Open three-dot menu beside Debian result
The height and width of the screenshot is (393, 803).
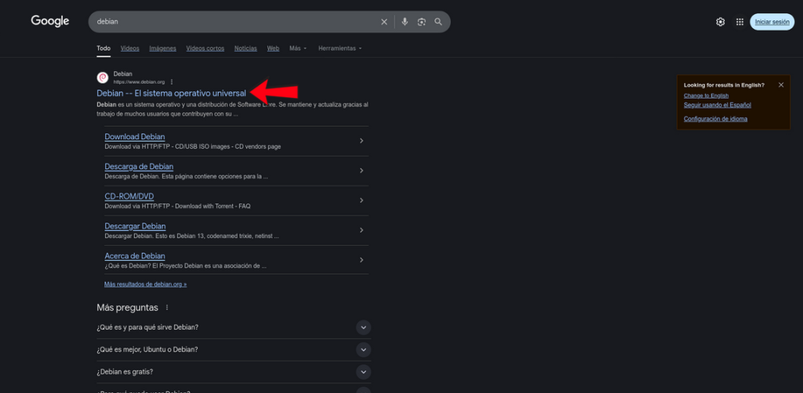(172, 81)
